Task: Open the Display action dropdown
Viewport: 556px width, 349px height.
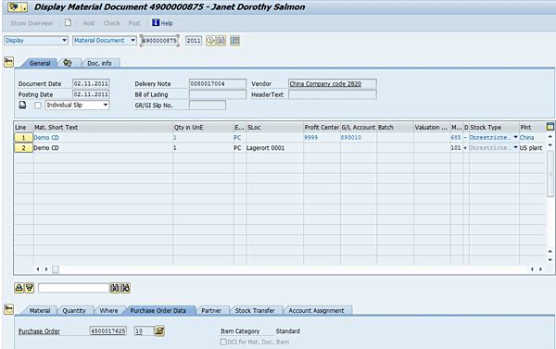Action: point(36,41)
